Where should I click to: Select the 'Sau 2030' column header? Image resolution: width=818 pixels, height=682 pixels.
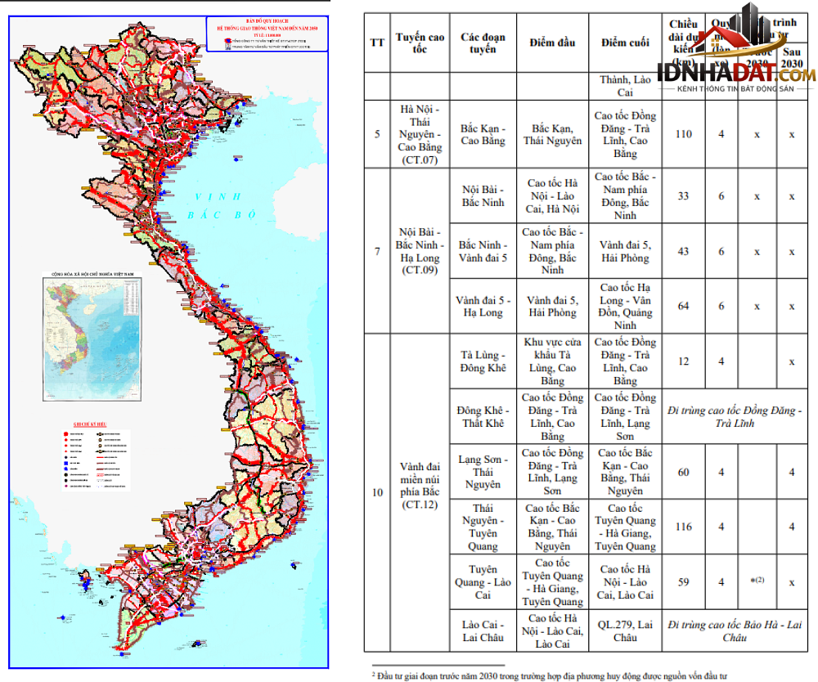tap(792, 58)
